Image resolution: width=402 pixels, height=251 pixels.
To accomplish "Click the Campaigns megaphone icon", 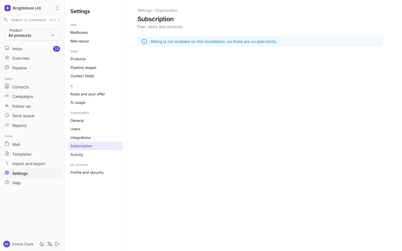I will (x=7, y=96).
